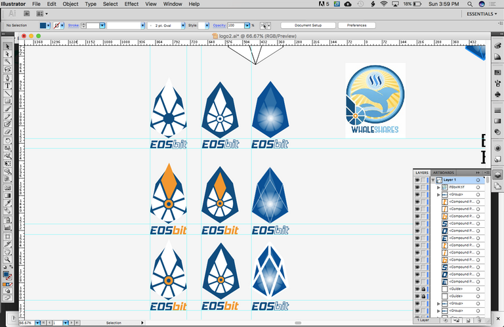The height and width of the screenshot is (327, 504).
Task: Toggle lock column for Layer 1
Action: click(x=423, y=180)
